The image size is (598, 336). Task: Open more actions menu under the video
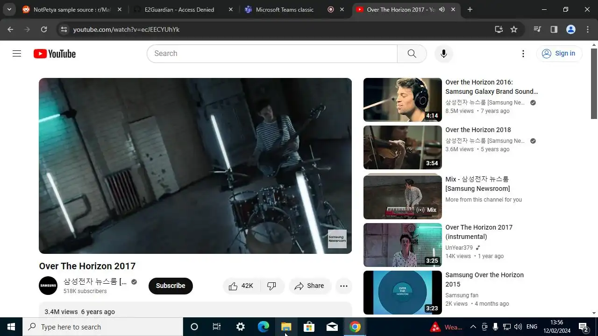click(x=344, y=286)
